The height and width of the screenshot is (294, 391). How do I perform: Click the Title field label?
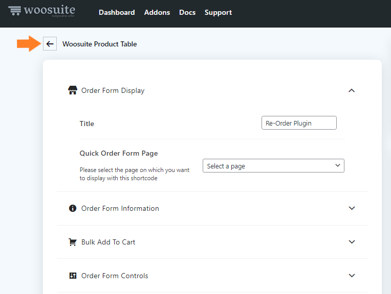point(87,124)
